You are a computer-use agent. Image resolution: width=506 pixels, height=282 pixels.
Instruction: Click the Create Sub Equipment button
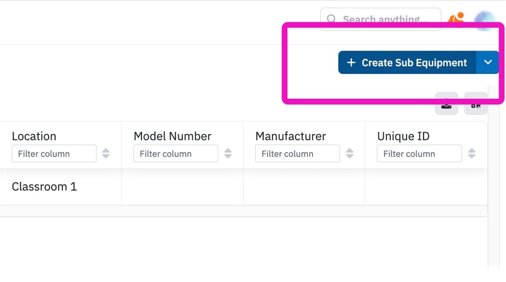[407, 63]
